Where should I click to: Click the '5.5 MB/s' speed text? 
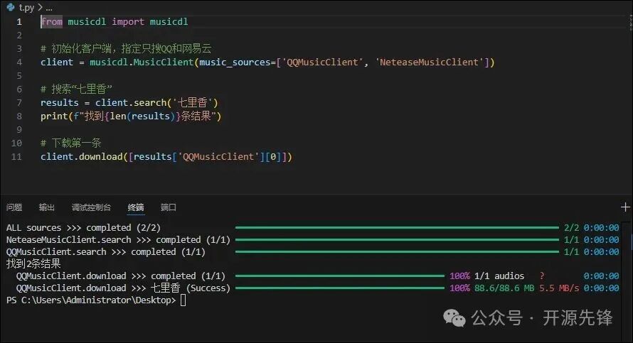(559, 288)
